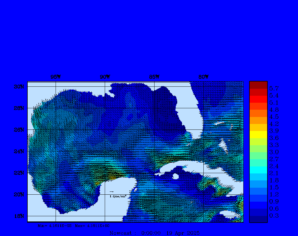Viewport: 298px width, 236px height.
Task: Click the 5.7 colorbar value label
Action: (274, 88)
